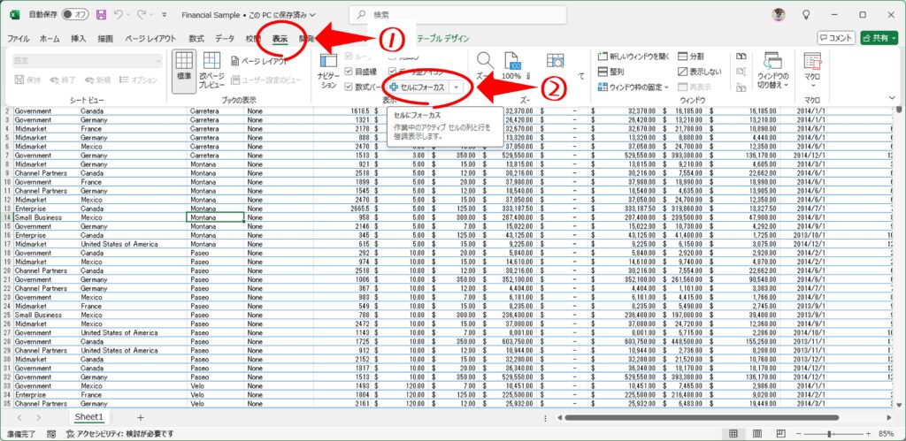Open the ナビゲーション pane
This screenshot has height=441, width=906.
[328, 69]
